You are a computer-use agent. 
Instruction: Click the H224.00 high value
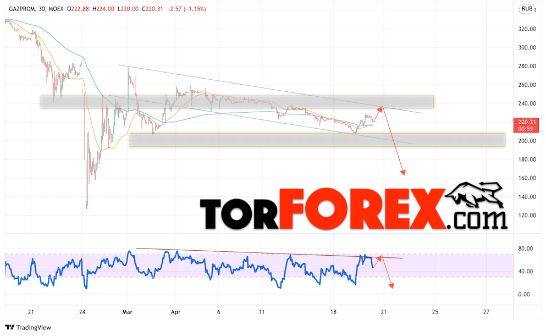pyautogui.click(x=103, y=9)
